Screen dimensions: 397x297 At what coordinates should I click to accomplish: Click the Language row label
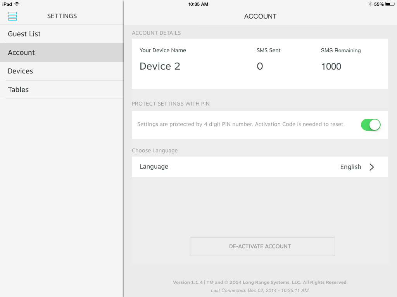tap(154, 167)
